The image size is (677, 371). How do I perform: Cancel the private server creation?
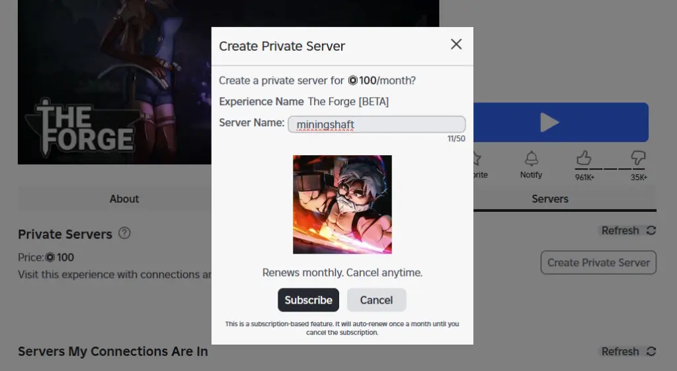[x=376, y=300]
